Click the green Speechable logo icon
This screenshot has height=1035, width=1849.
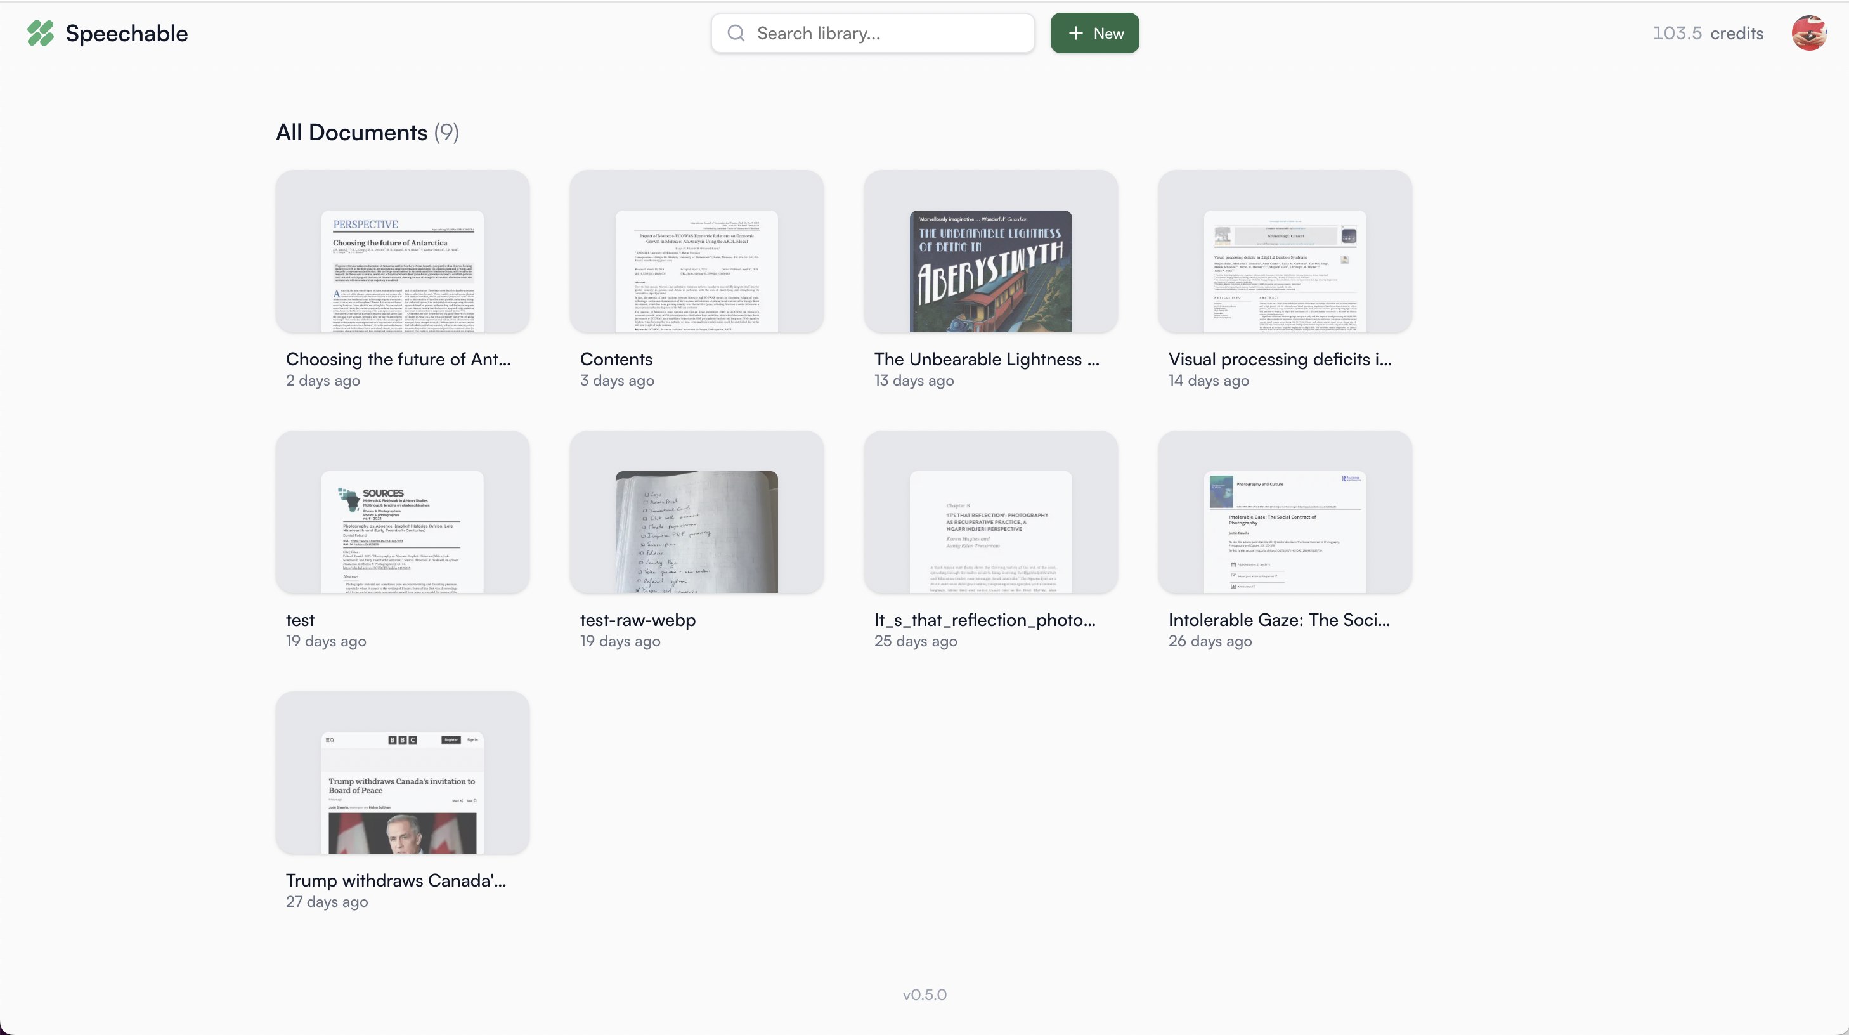pos(41,33)
